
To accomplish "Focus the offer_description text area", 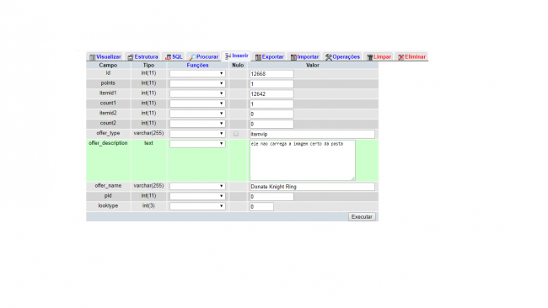I will point(303,161).
